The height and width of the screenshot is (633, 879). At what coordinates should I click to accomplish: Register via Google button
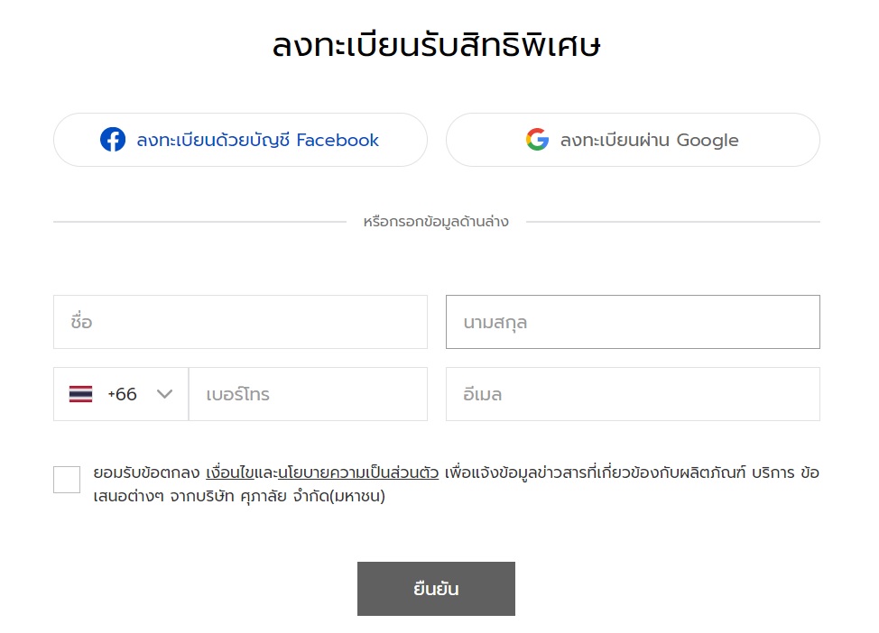633,140
